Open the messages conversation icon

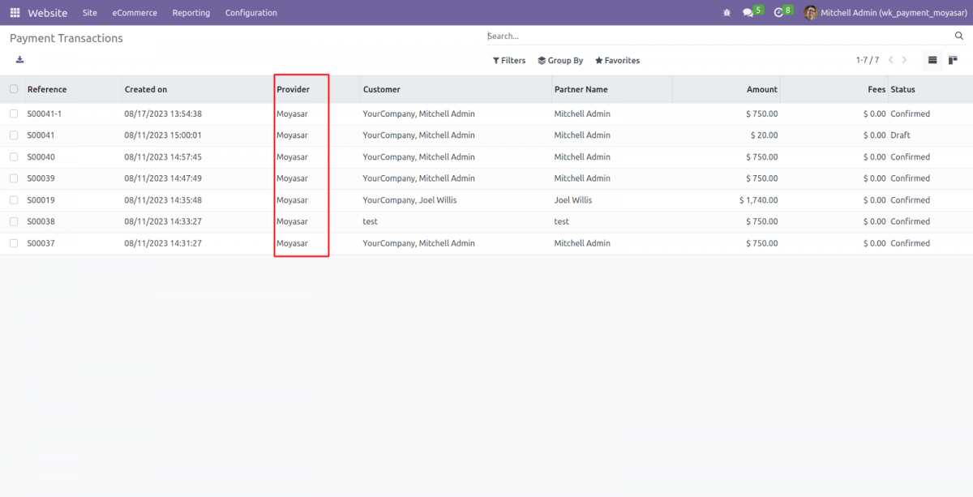(748, 13)
